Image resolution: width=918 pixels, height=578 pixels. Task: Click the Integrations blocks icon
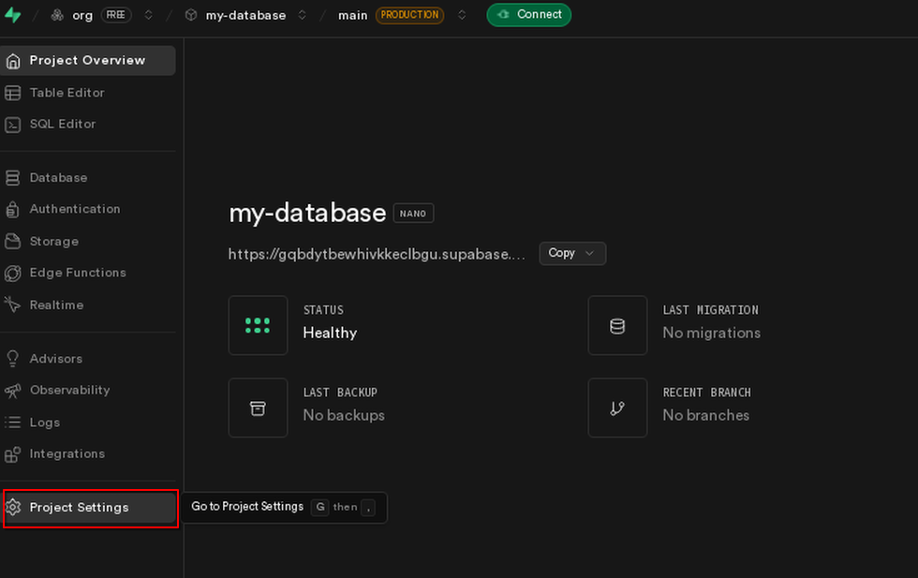13,453
